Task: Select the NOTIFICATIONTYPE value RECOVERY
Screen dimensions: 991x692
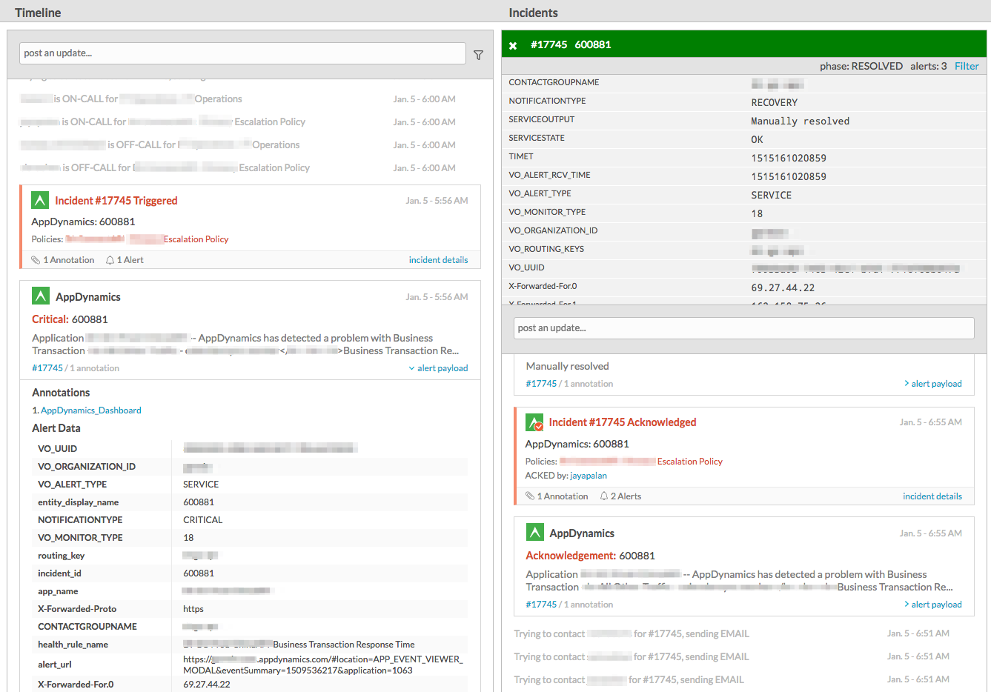Action: coord(775,102)
